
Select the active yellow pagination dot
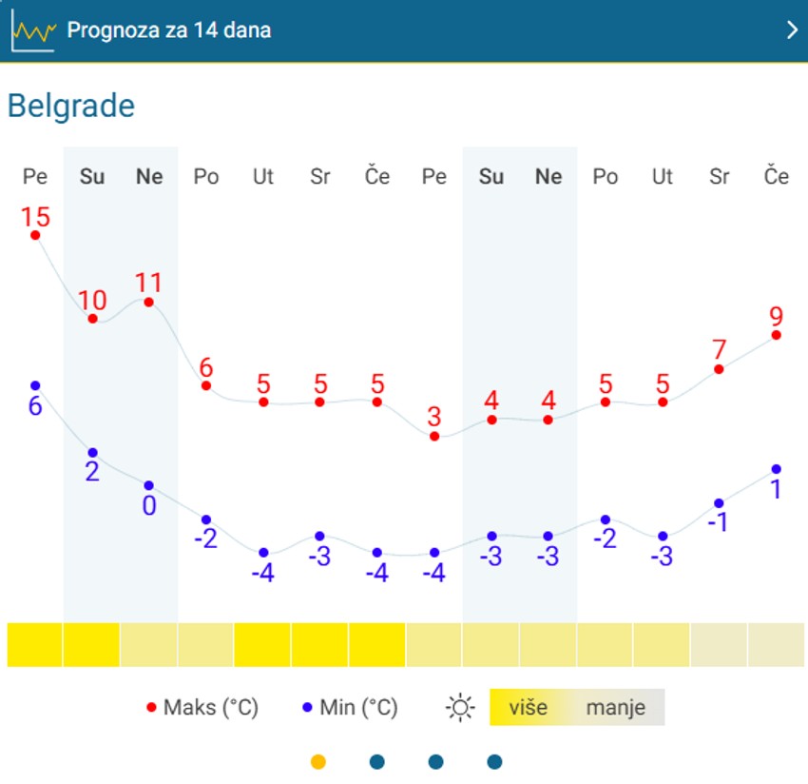(318, 761)
